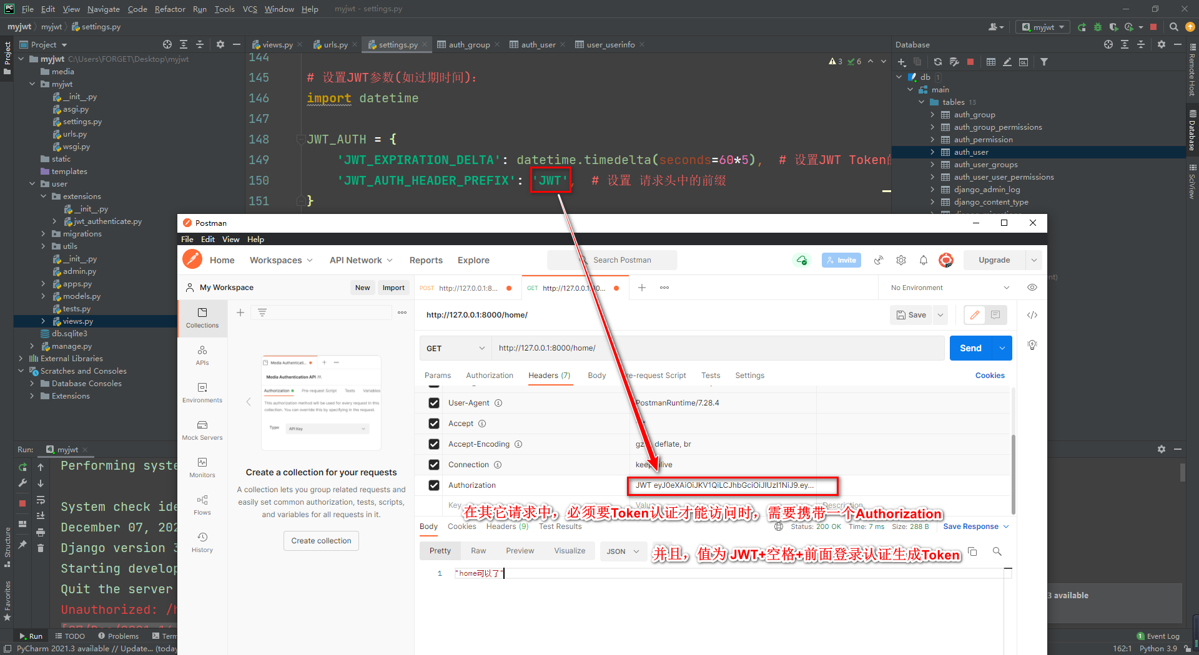The width and height of the screenshot is (1199, 655).
Task: Open the database filter icon
Action: (x=1044, y=62)
